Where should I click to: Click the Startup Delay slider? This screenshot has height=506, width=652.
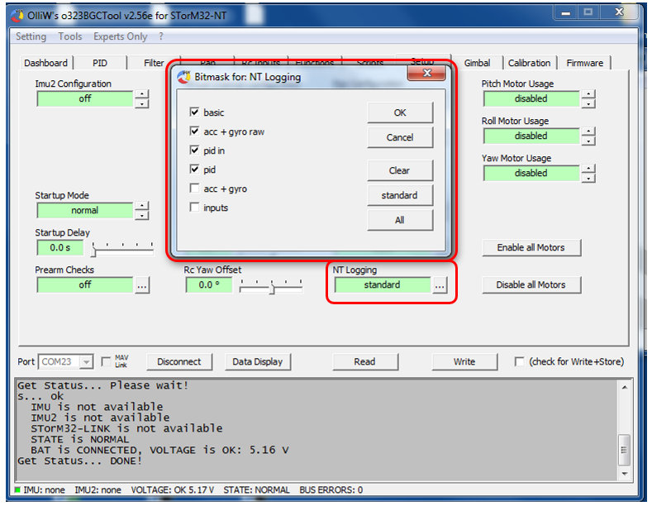[x=122, y=247]
